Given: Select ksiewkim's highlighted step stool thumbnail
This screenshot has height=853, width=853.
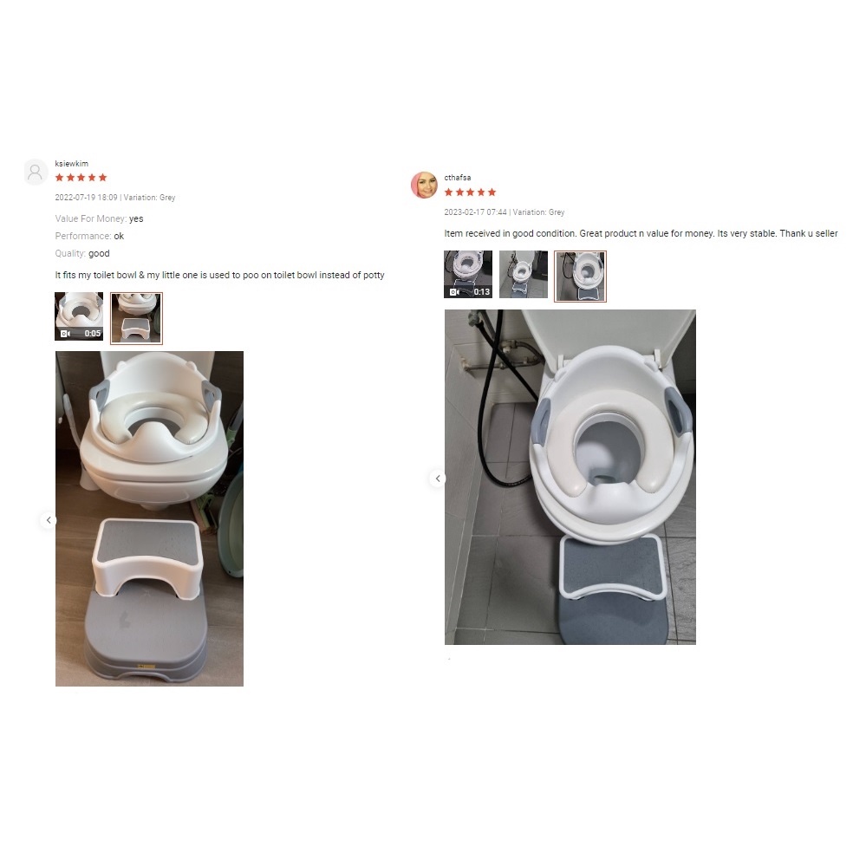Looking at the screenshot, I should tap(137, 318).
